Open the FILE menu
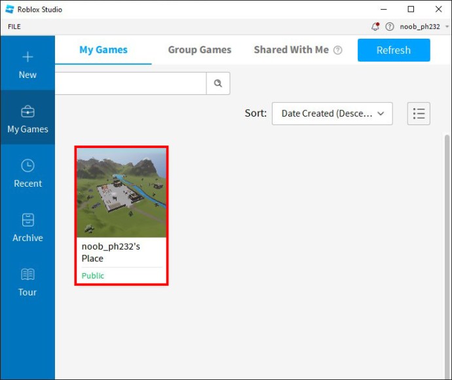 (14, 26)
